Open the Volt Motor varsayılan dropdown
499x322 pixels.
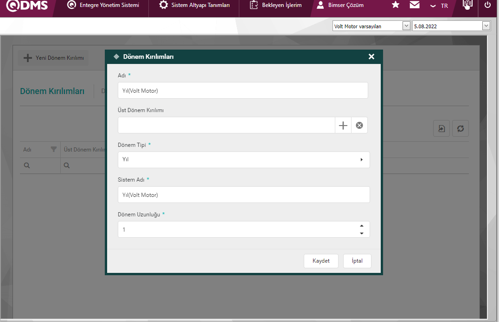(x=406, y=26)
